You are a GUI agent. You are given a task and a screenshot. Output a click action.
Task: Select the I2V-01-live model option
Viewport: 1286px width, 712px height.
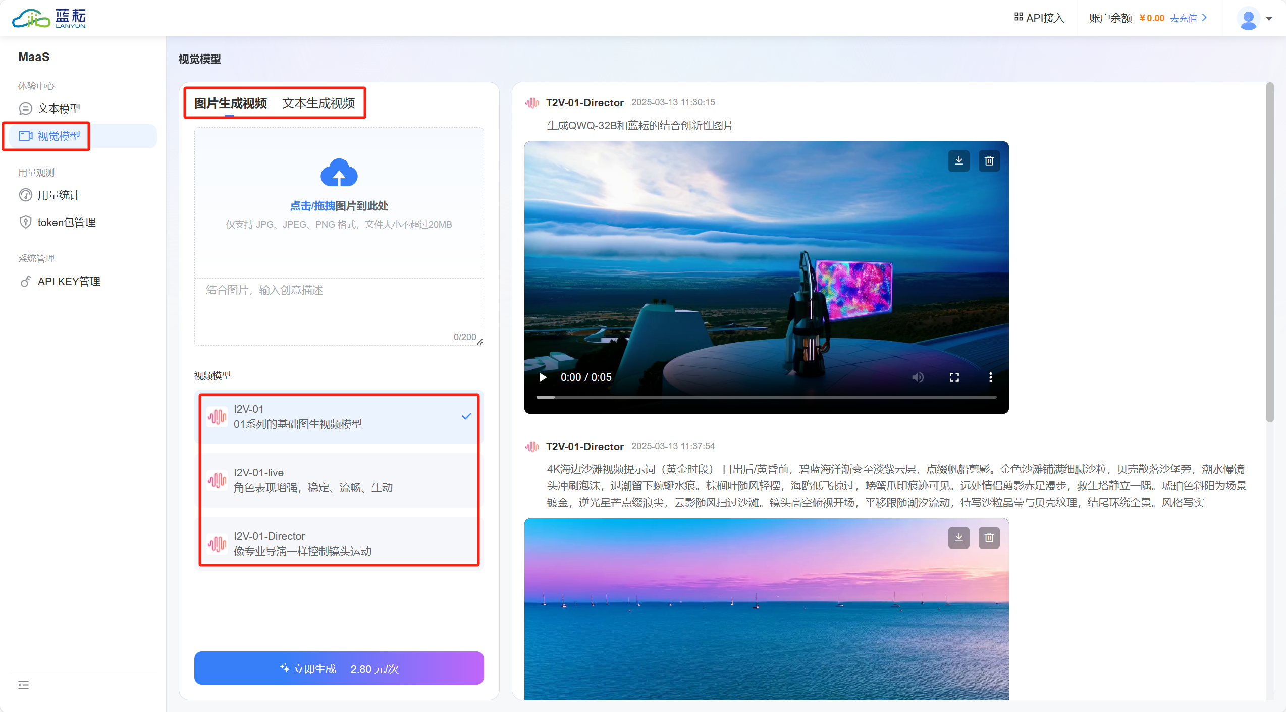point(339,480)
